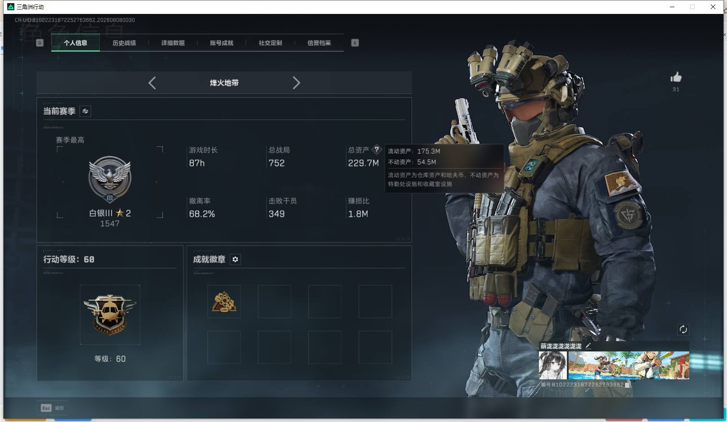Click the beach scene profile banner
The height and width of the screenshot is (422, 727).
(x=629, y=365)
